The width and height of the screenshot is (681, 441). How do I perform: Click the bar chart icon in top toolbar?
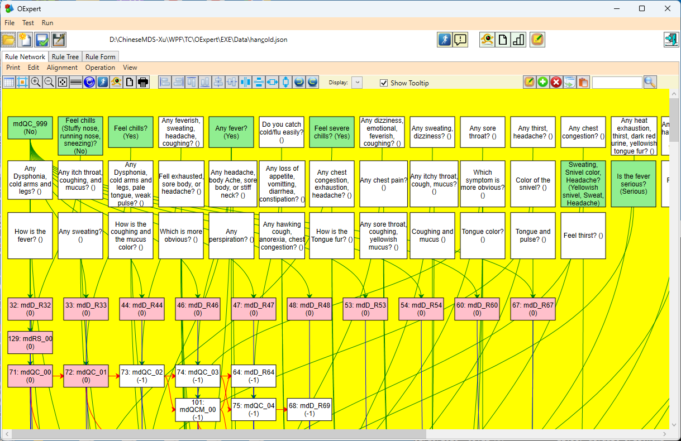[518, 40]
